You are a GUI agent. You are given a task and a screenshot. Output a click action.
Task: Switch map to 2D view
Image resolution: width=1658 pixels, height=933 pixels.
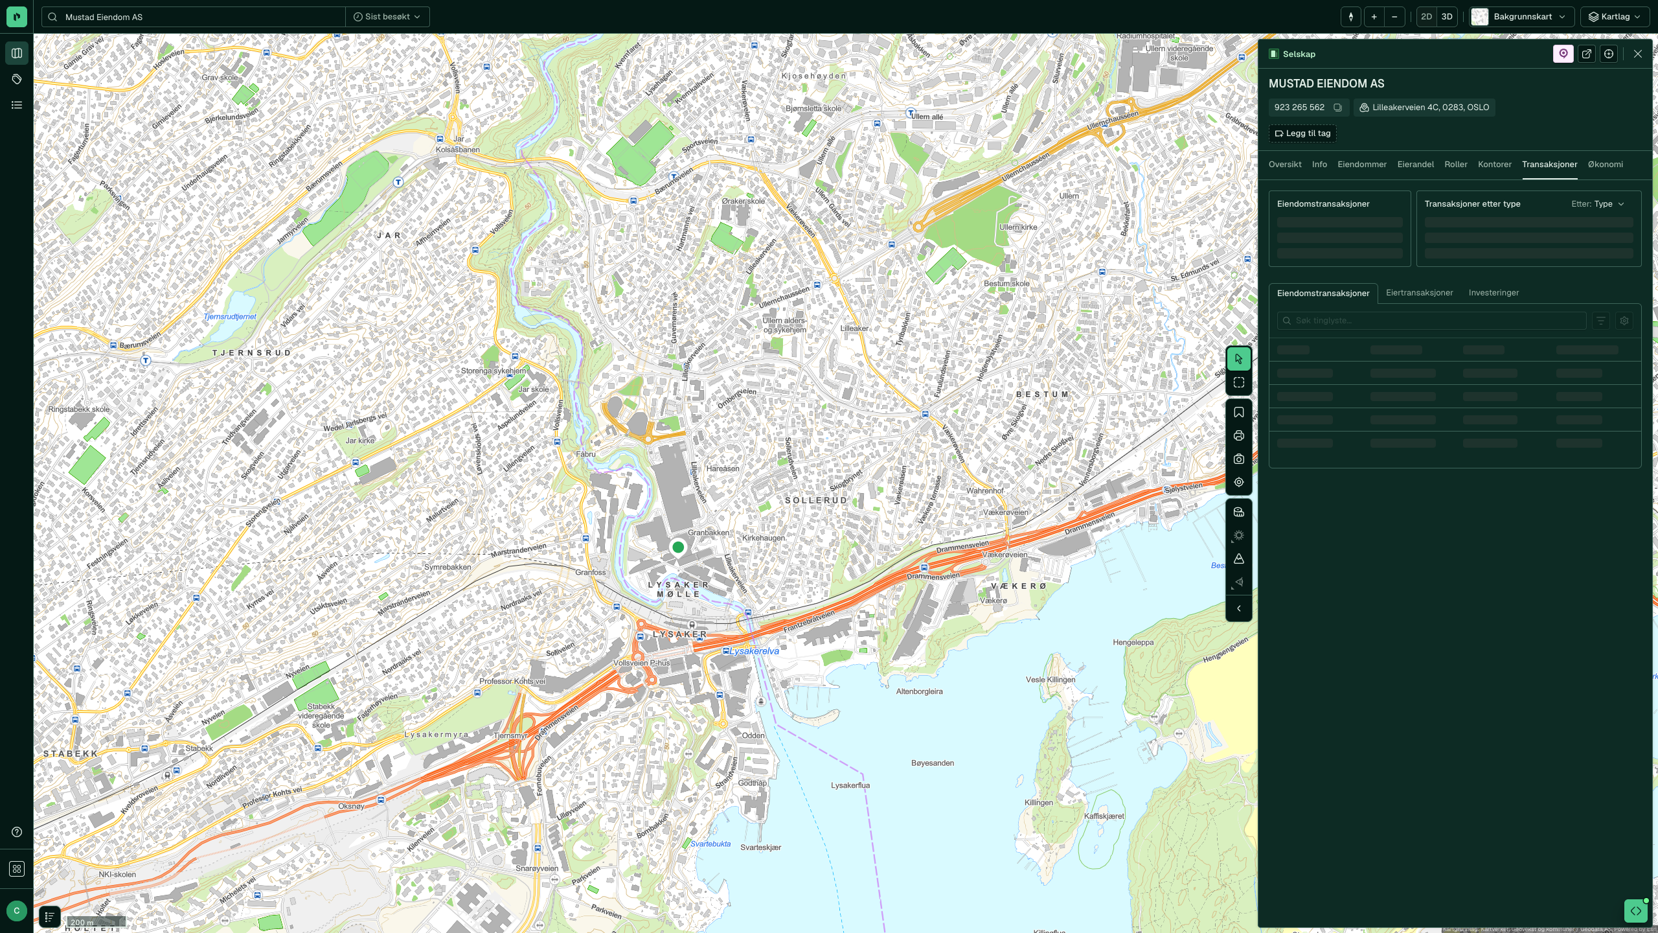(x=1426, y=17)
